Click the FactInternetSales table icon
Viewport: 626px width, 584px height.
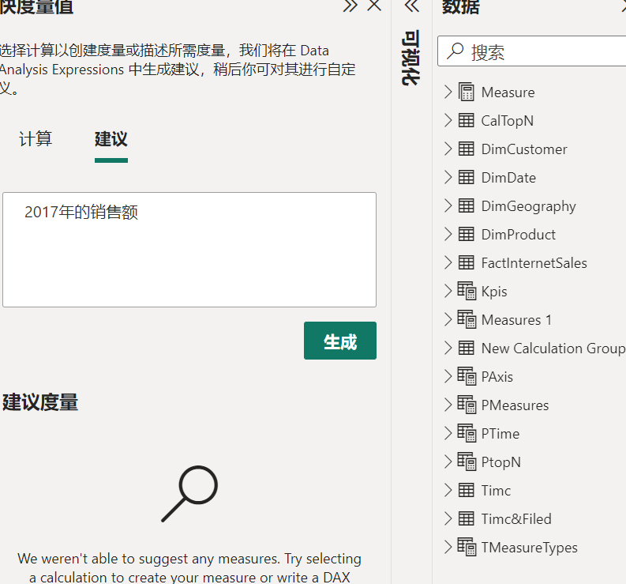[467, 262]
